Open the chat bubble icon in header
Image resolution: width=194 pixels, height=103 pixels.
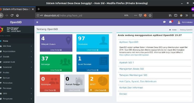coord(164,22)
